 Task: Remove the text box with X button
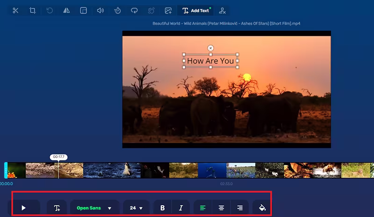coord(210,48)
